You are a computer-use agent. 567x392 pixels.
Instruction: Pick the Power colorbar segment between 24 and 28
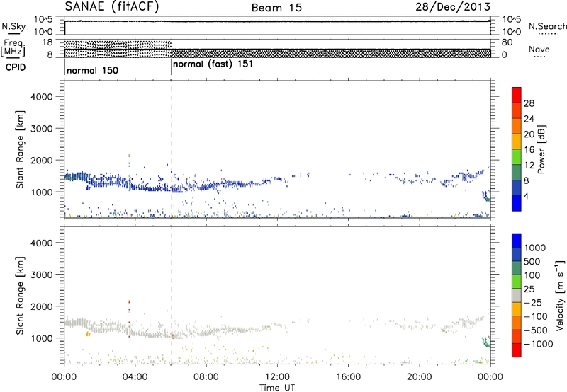tap(517, 110)
